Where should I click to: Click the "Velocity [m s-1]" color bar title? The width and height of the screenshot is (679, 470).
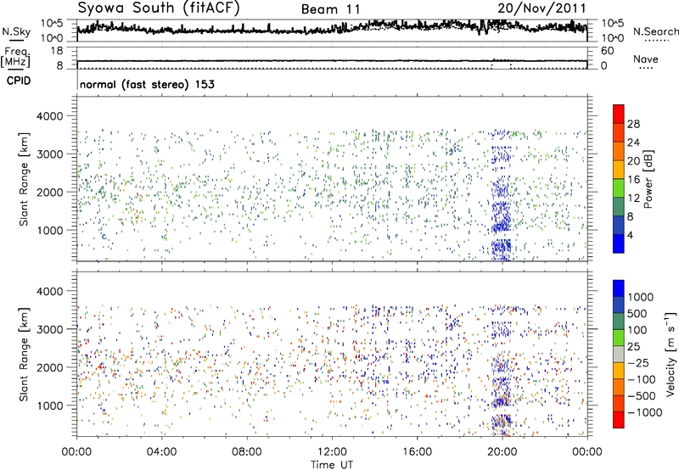coord(671,354)
